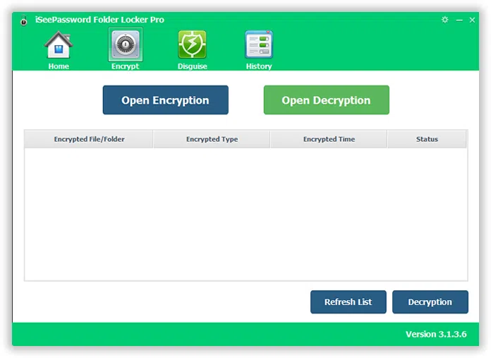This screenshot has height=358, width=491.
Task: Click the padlock app icon in title bar
Action: (23, 20)
